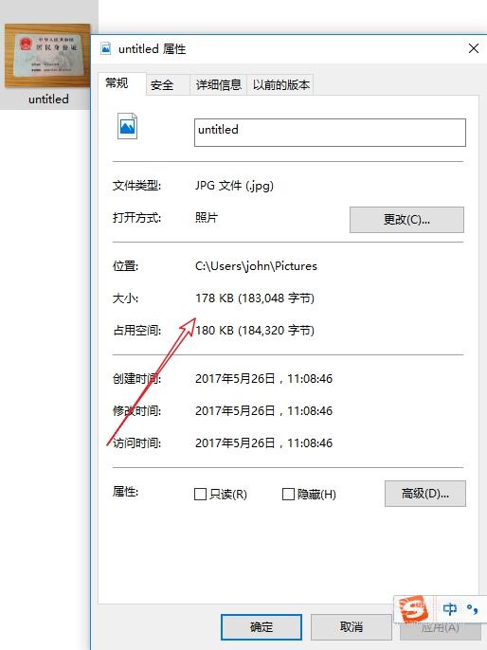The width and height of the screenshot is (487, 650).
Task: Click the 更改(C)... button
Action: [x=406, y=220]
